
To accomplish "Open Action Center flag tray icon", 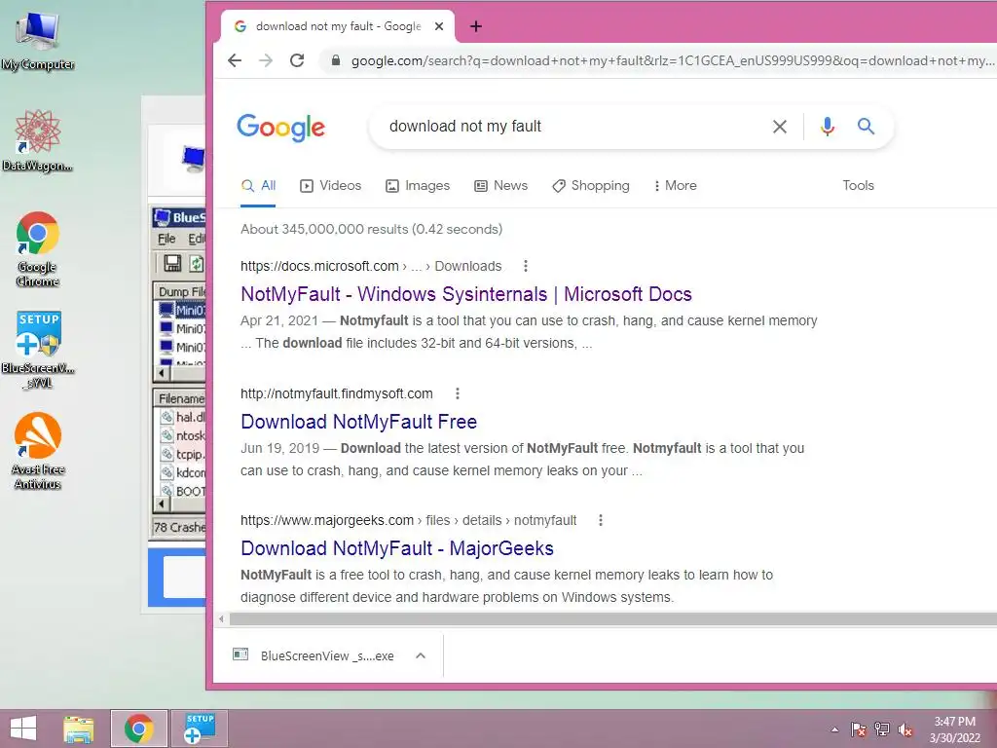I will click(x=859, y=729).
